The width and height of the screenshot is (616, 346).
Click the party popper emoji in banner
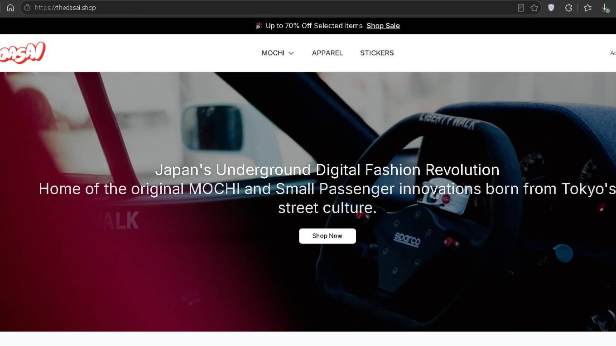259,26
